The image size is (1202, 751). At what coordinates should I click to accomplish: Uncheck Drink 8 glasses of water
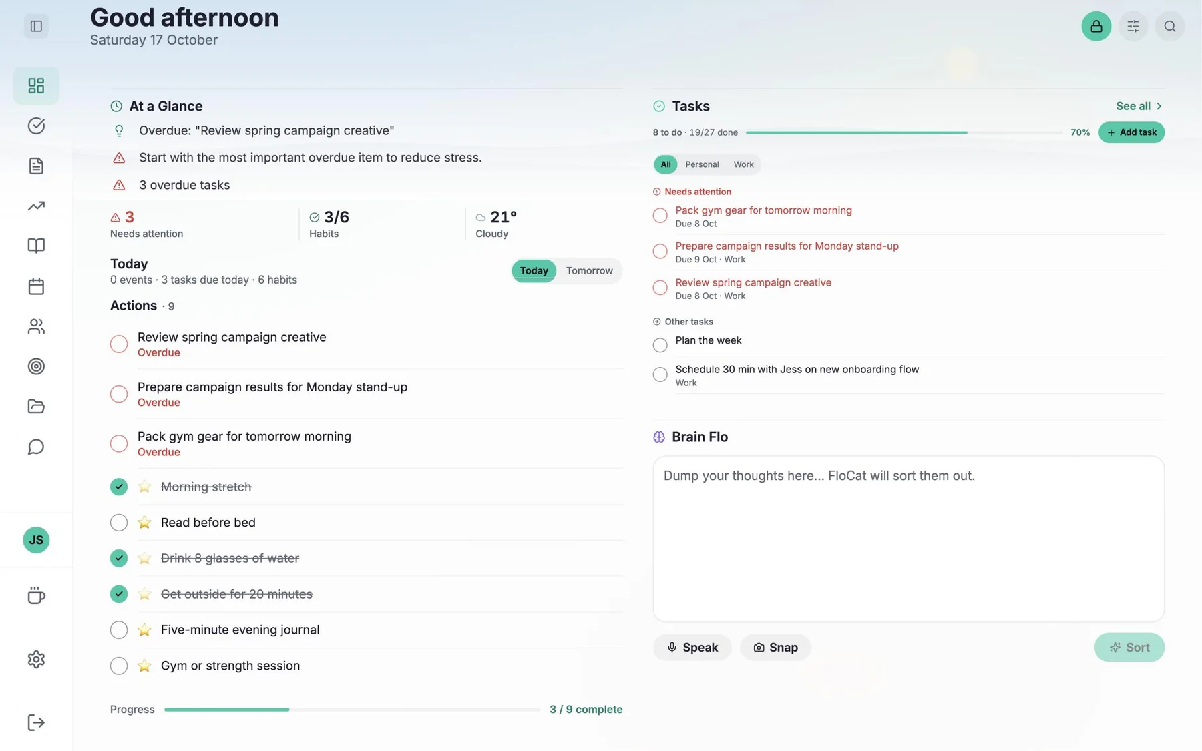[x=119, y=558]
